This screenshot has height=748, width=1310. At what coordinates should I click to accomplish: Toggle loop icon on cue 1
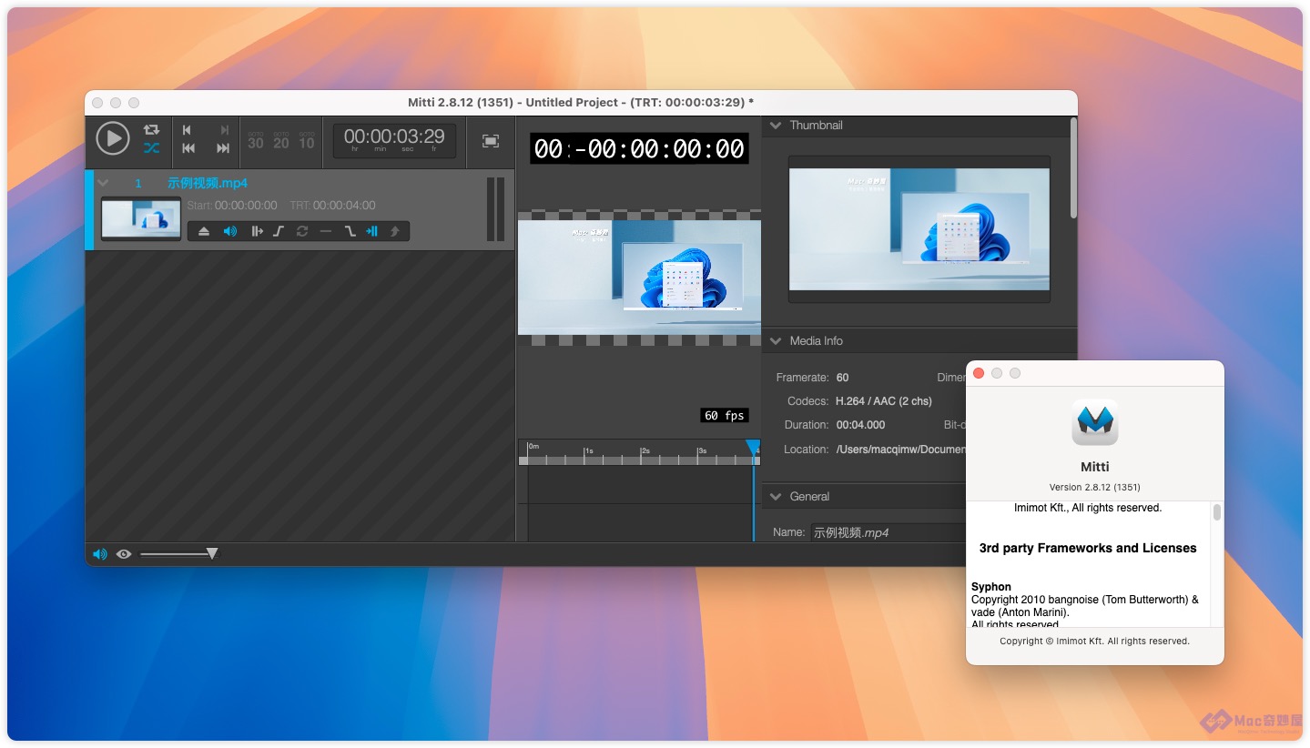302,232
